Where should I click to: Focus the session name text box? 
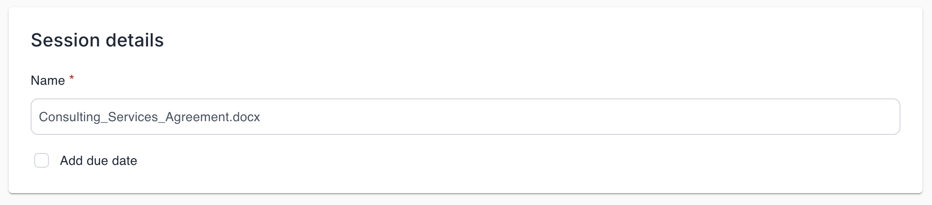(465, 117)
